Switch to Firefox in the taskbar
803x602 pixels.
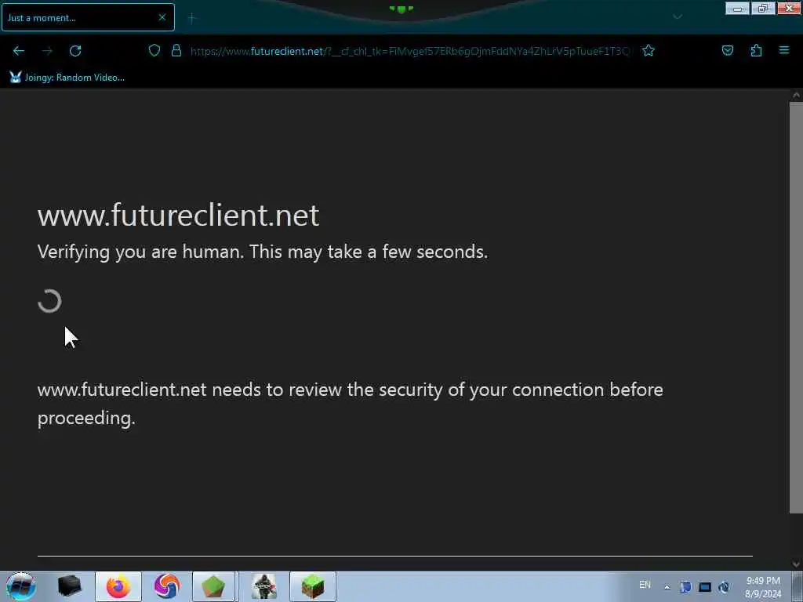point(118,586)
